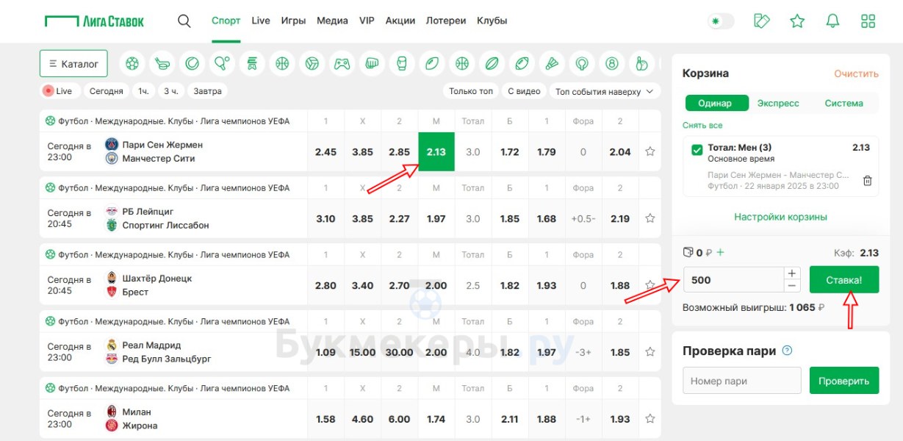Screen dimensions: 903x441
Task: Open Настройки корзины link
Action: [x=781, y=217]
